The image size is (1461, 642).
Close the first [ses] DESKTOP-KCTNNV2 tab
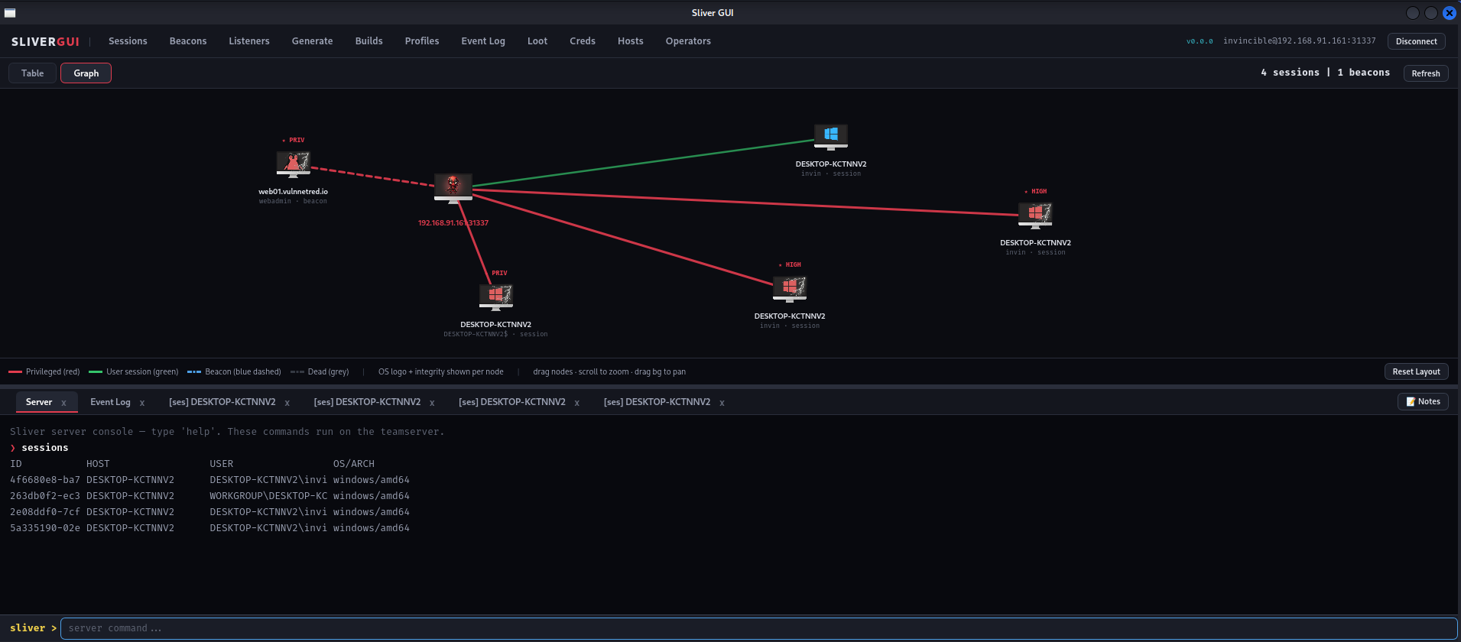(287, 403)
